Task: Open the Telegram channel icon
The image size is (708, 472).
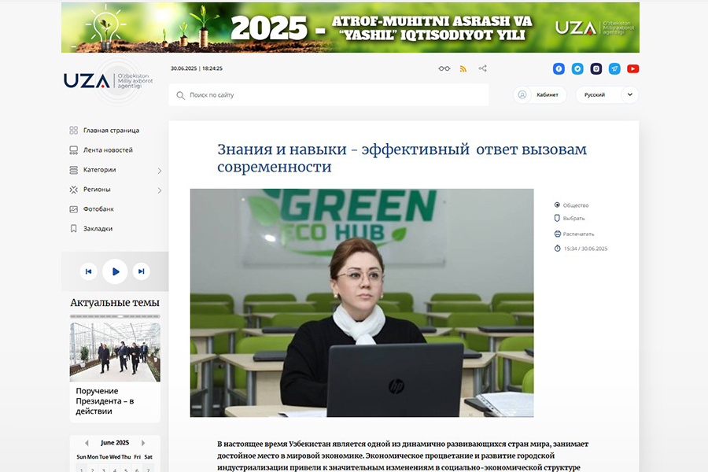Action: click(x=614, y=68)
